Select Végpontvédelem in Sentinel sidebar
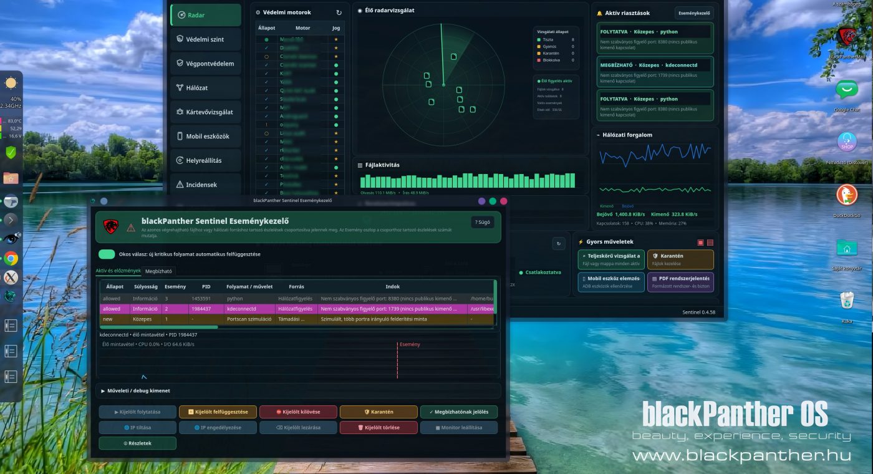This screenshot has height=474, width=873. (x=206, y=64)
